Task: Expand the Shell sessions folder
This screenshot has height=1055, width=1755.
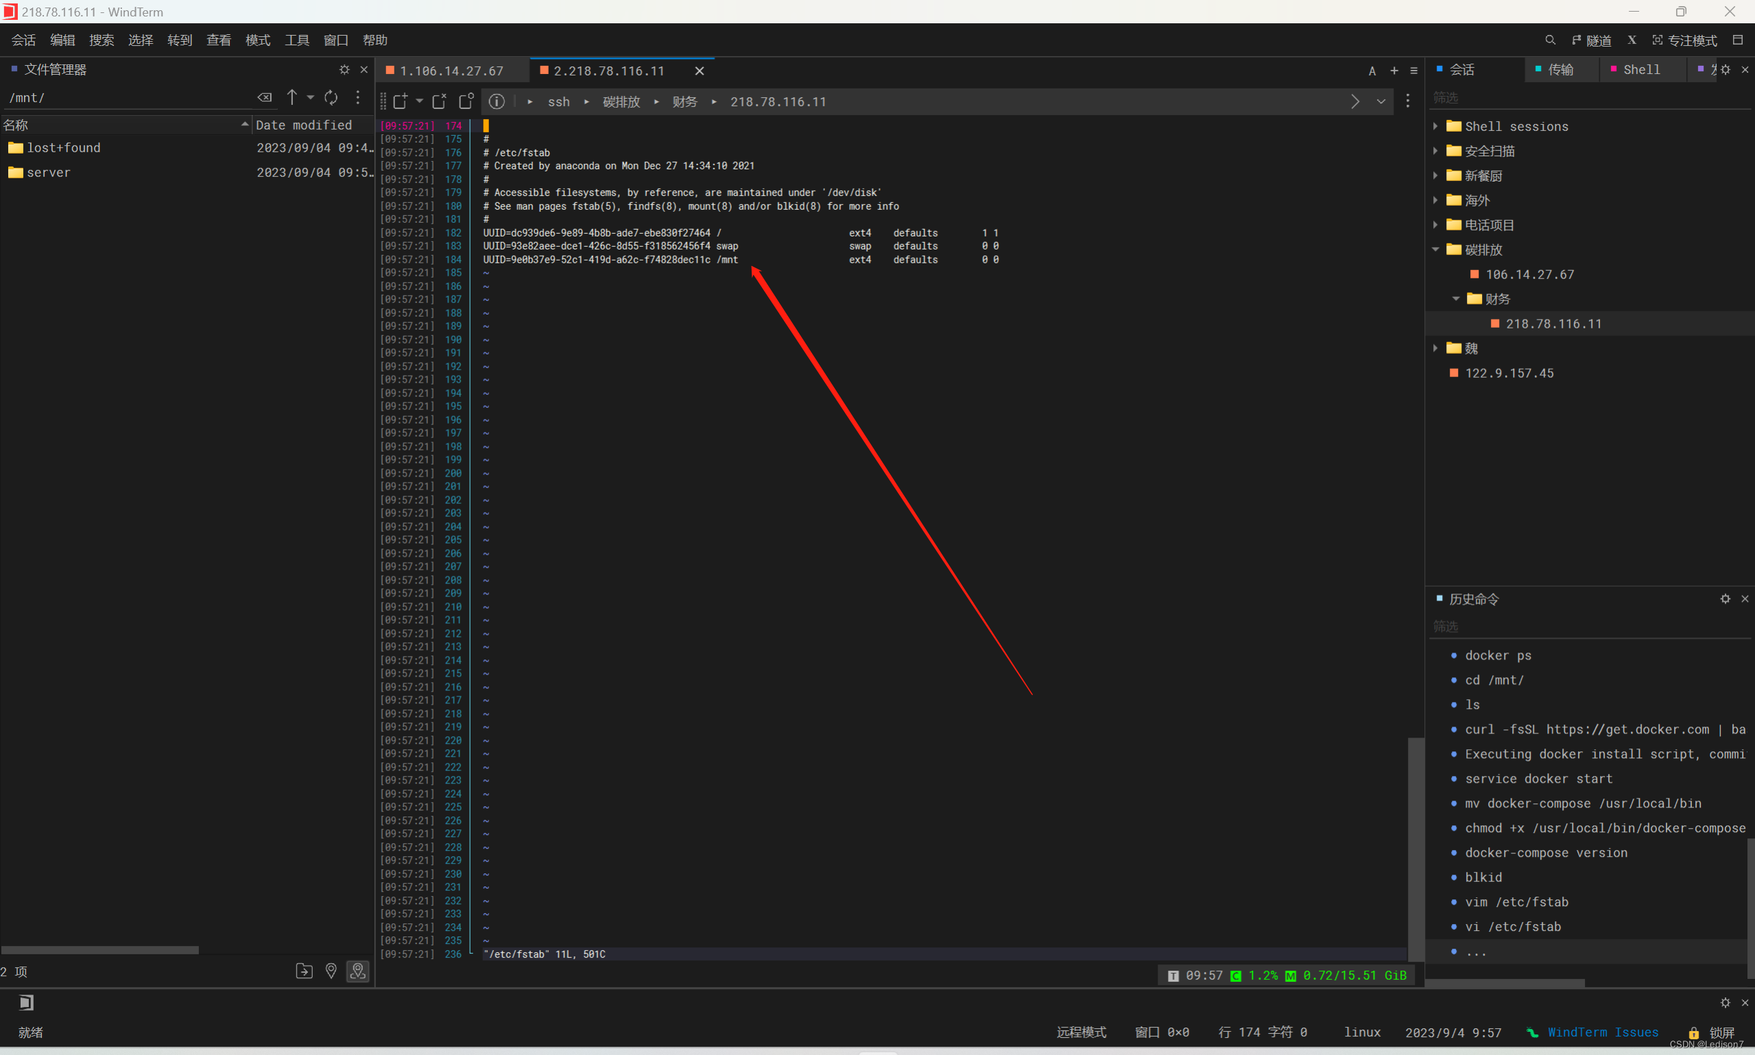Action: tap(1435, 127)
